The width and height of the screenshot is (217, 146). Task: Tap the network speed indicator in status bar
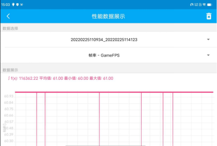(196, 4)
